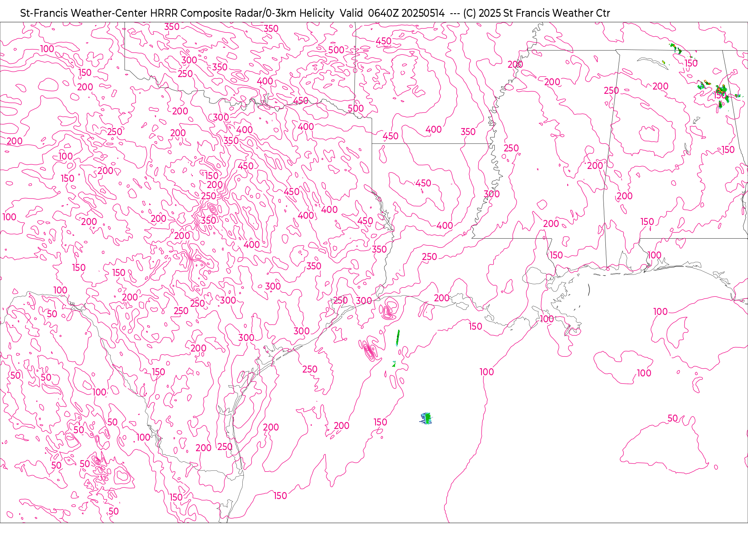Click "HRRR Composite Radar/0-3km Helicity" title text
This screenshot has width=748, height=545.
[x=242, y=13]
